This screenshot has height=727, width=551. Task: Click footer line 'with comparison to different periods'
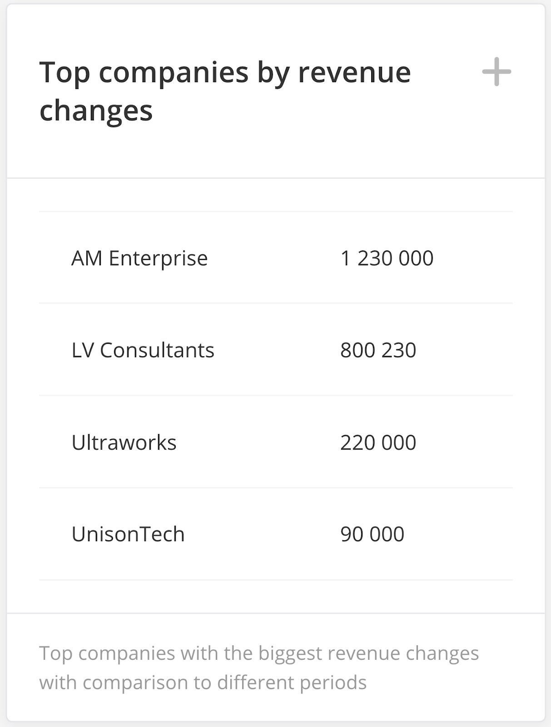tap(203, 682)
